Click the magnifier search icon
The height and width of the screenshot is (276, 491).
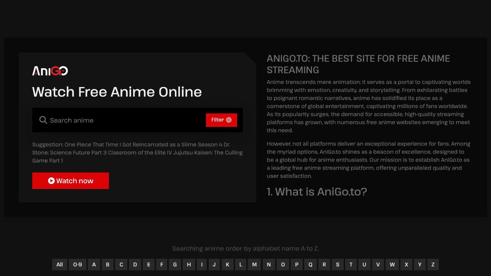click(x=43, y=120)
